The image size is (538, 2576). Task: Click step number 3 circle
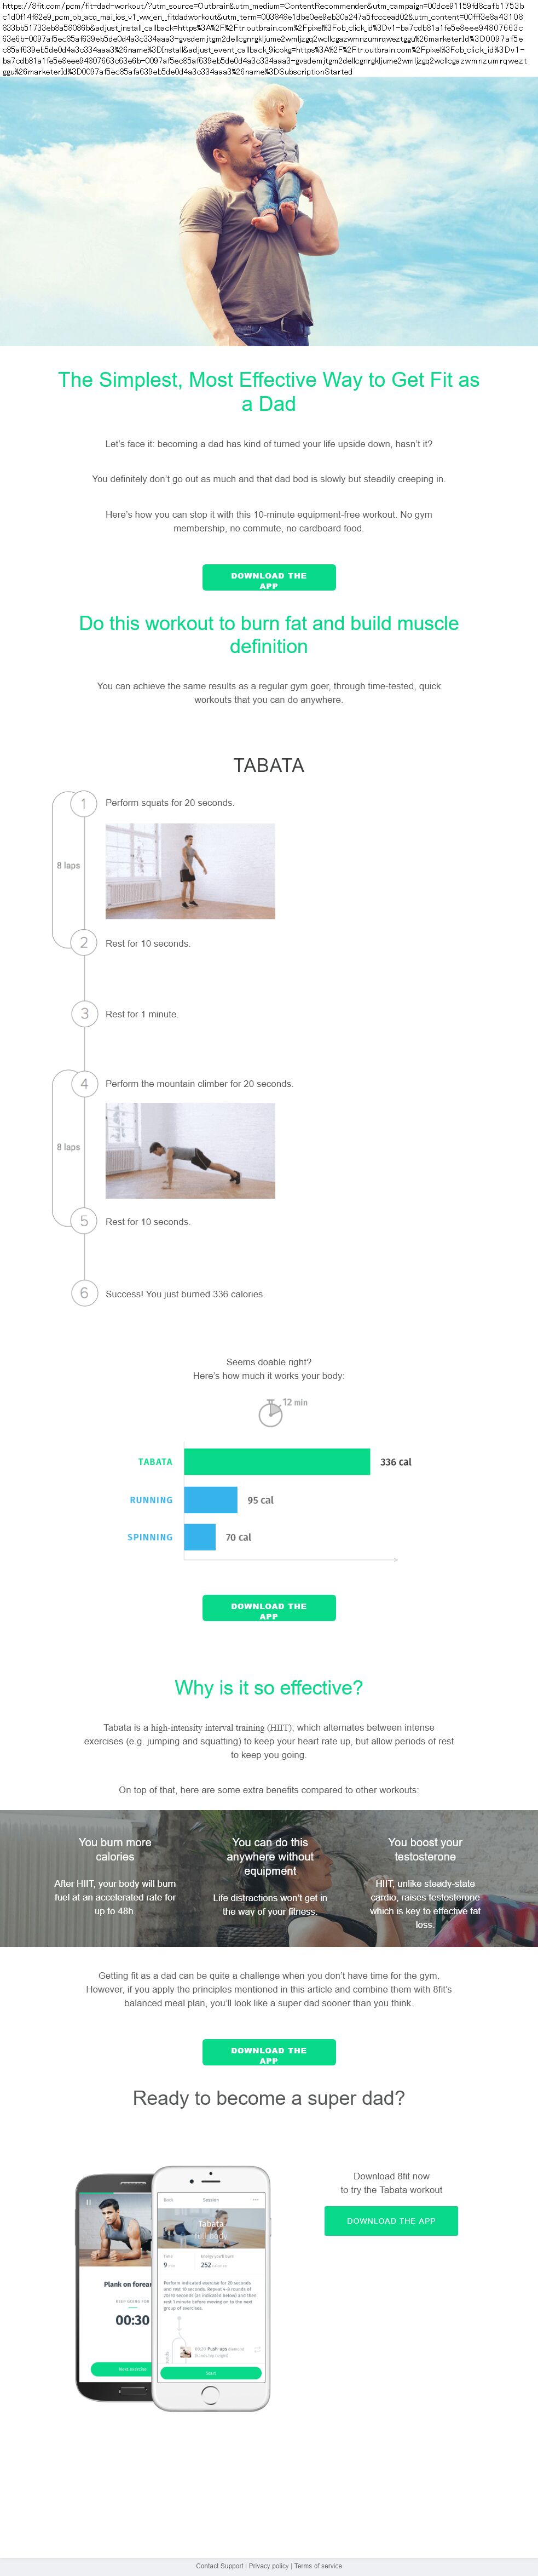point(84,1013)
